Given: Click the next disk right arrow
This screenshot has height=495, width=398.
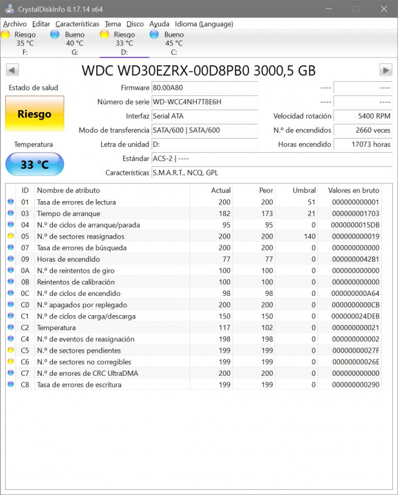Looking at the screenshot, I should point(386,70).
